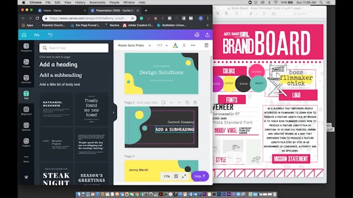Collapse the side panel arrow
The image size is (353, 198).
(114, 112)
